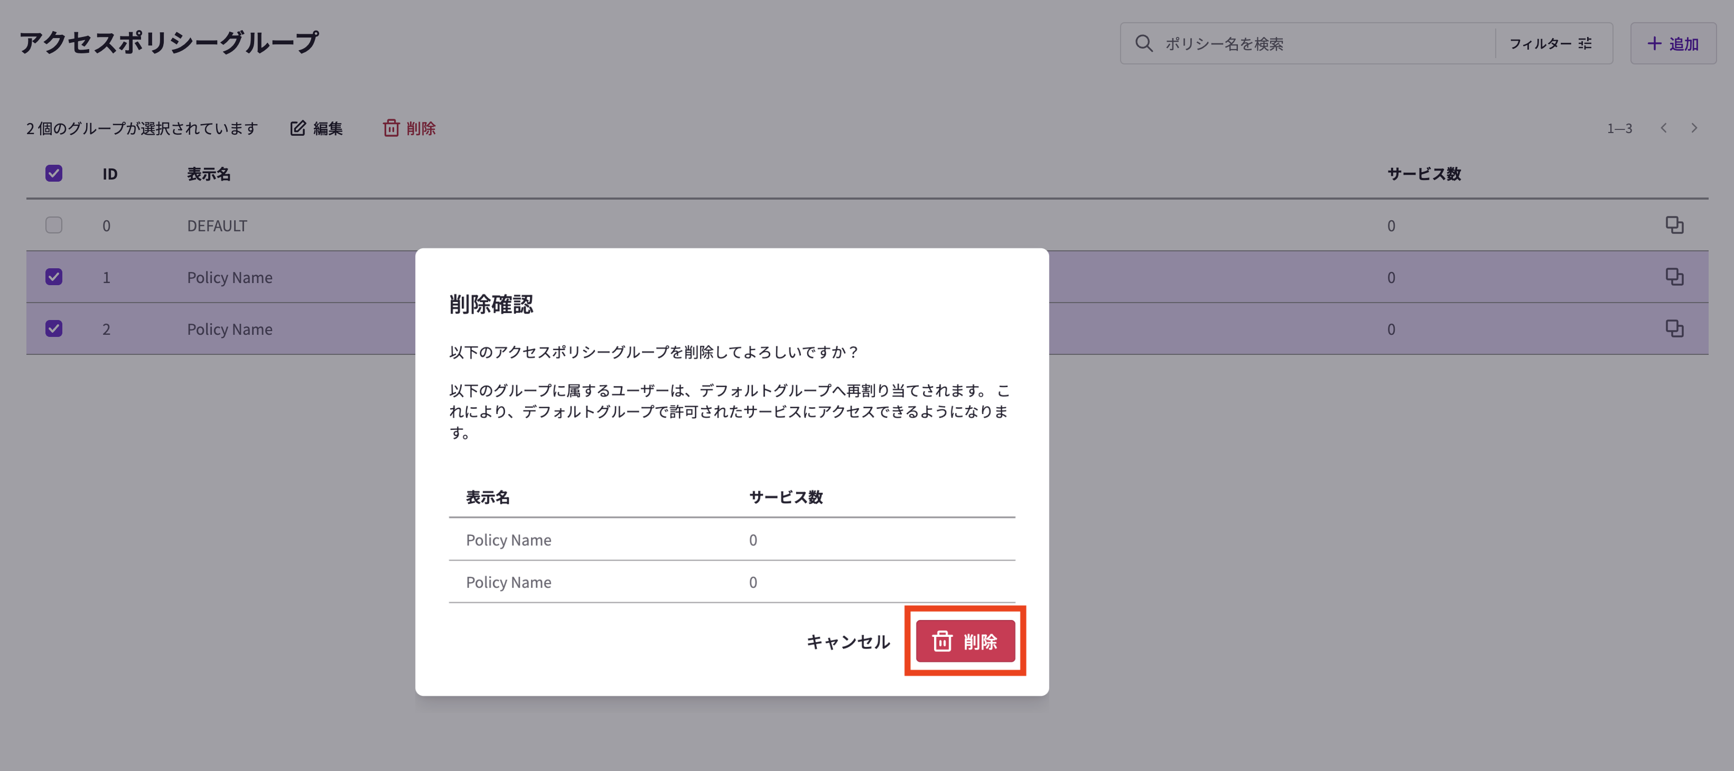Uncheck the checkbox for row ID 2
1734x771 pixels.
(54, 328)
